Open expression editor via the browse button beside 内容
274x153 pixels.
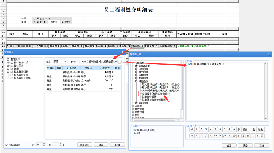(120, 62)
